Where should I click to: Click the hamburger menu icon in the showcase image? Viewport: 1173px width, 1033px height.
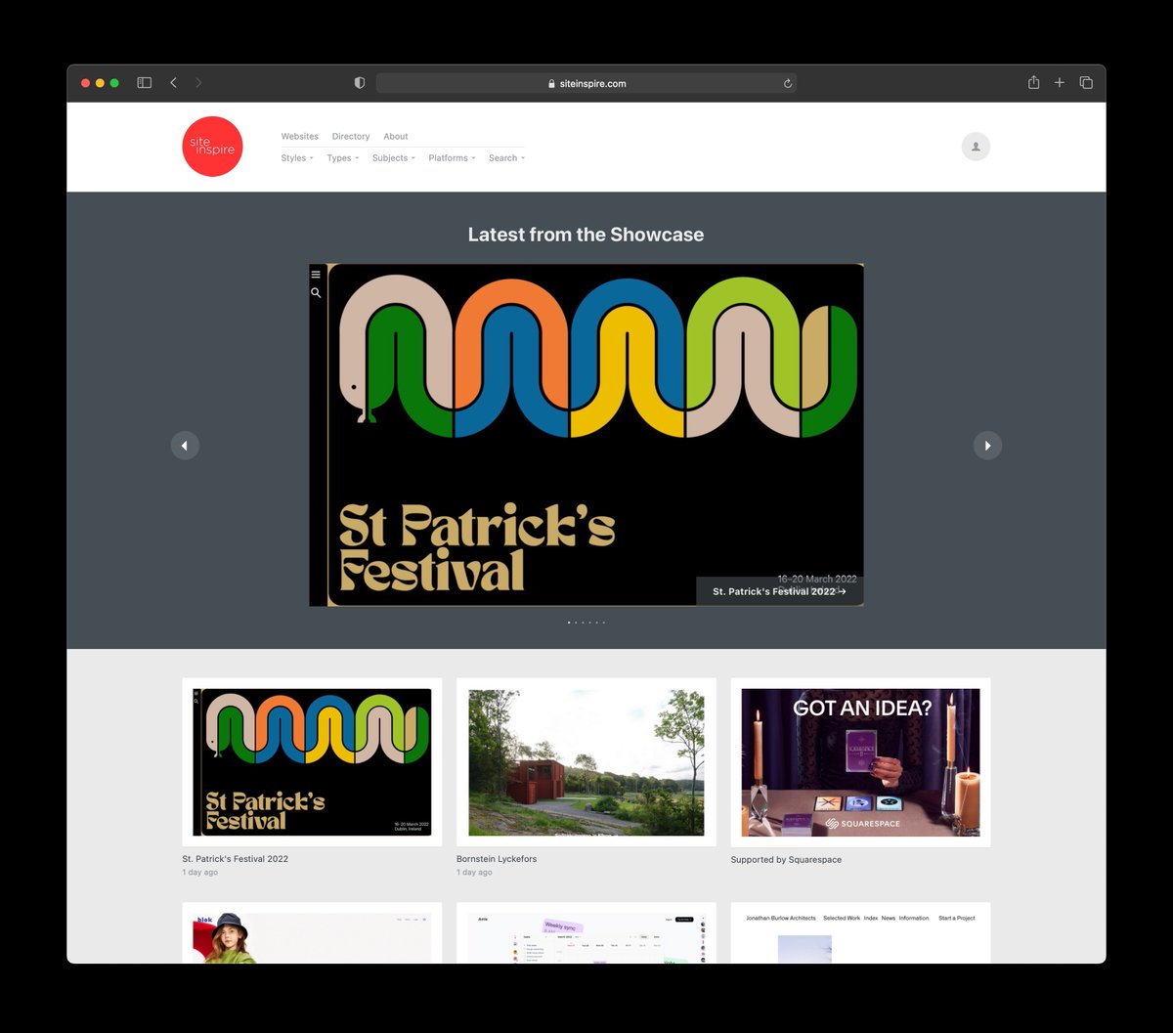(316, 275)
